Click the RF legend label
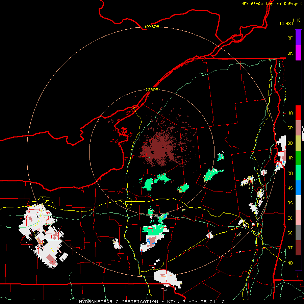Image resolution: width=304 pixels, height=304 pixels. 290,38
